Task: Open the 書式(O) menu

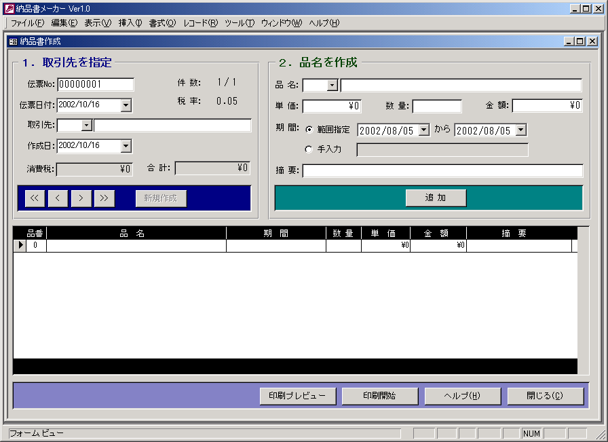Action: point(162,23)
